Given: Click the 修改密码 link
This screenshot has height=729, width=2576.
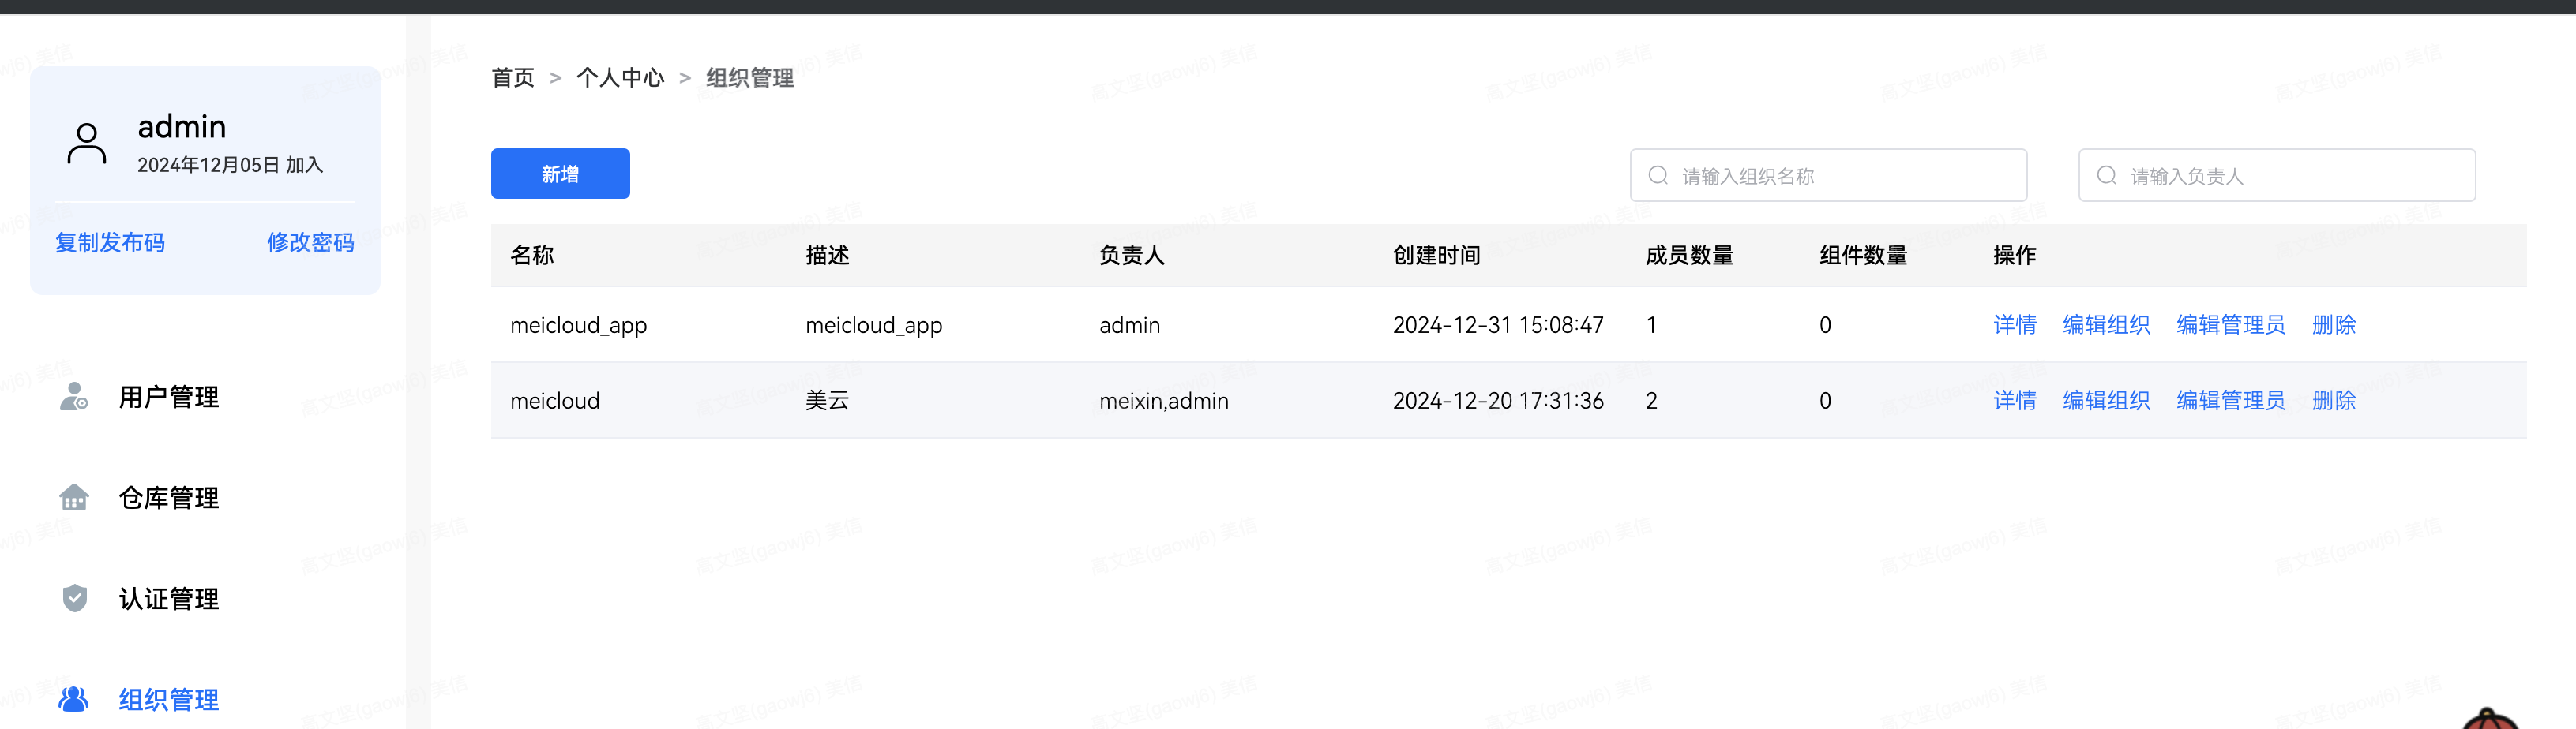Looking at the screenshot, I should coord(310,243).
